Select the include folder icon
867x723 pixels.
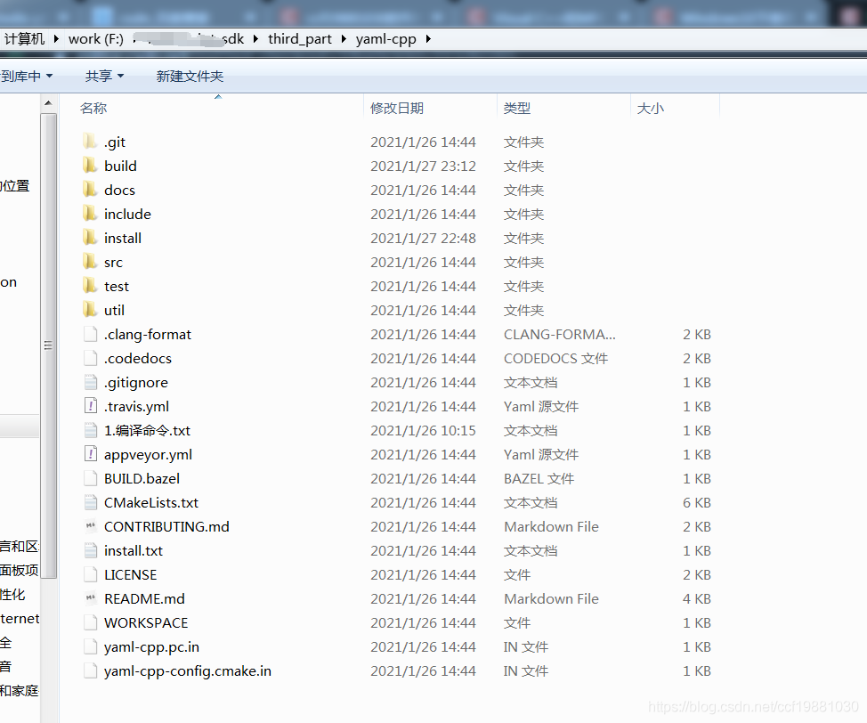click(x=90, y=214)
